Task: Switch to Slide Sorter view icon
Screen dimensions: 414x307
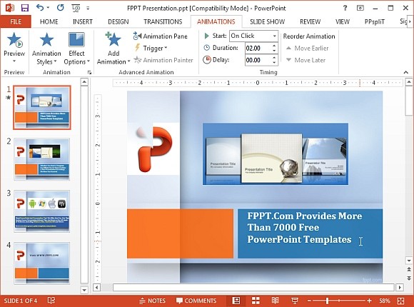Action: point(256,301)
